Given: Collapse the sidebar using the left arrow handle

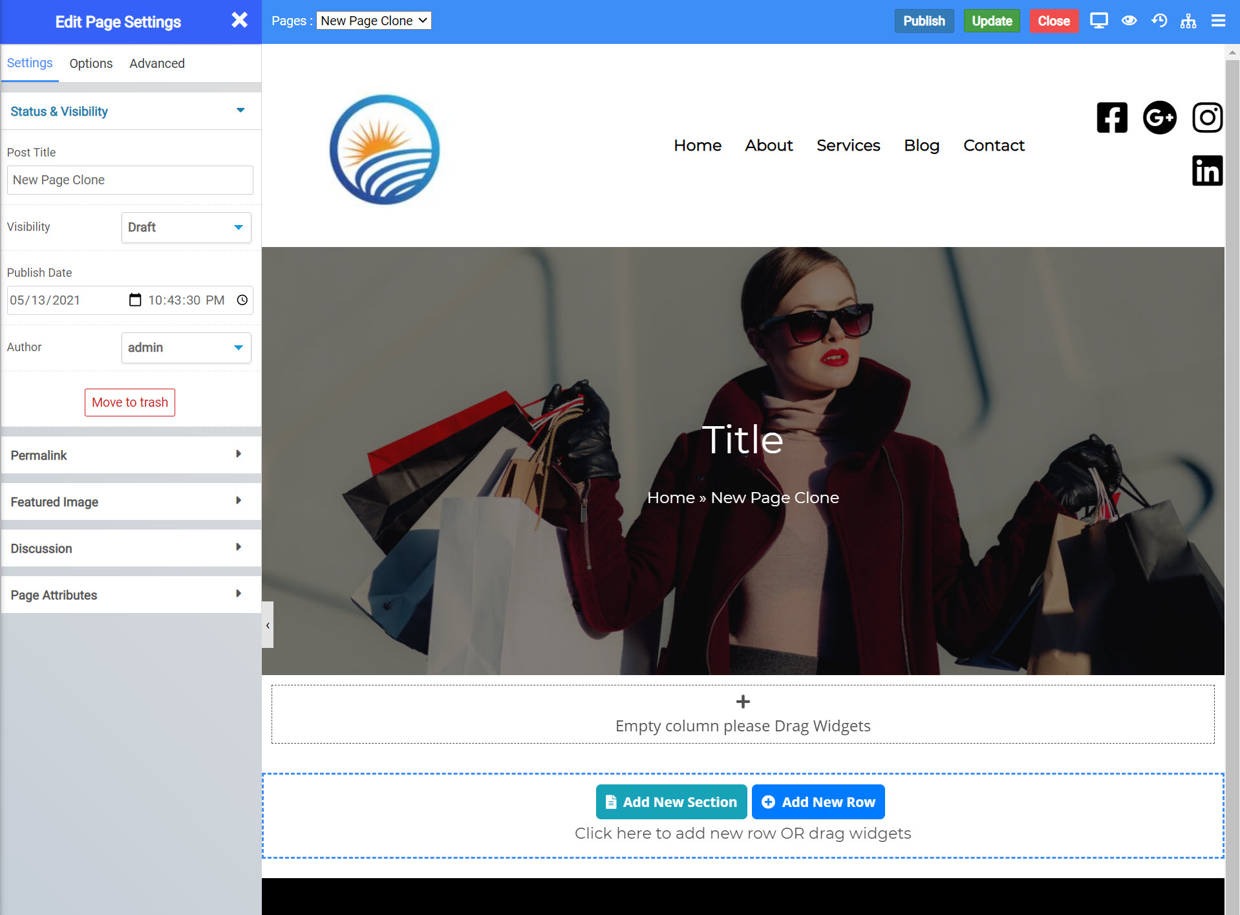Looking at the screenshot, I should click(267, 625).
